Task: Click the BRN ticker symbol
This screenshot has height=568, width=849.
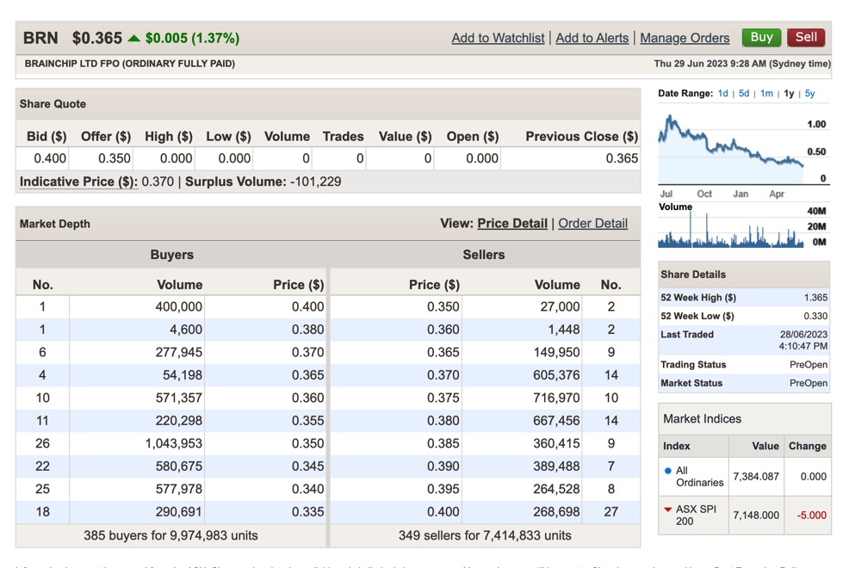Action: [x=40, y=38]
